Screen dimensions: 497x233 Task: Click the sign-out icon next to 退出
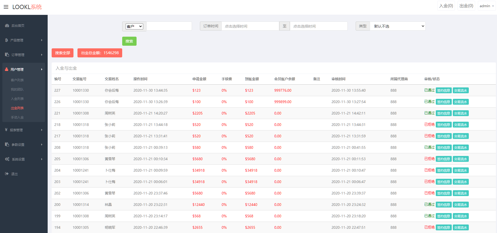point(7,174)
